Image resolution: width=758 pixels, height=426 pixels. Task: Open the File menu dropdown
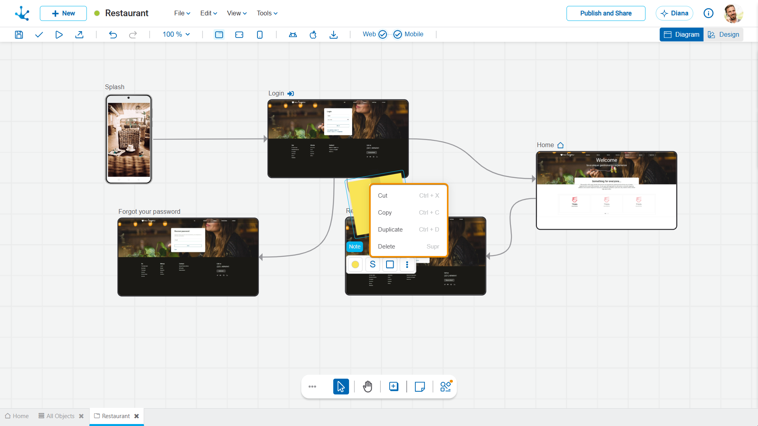[182, 13]
